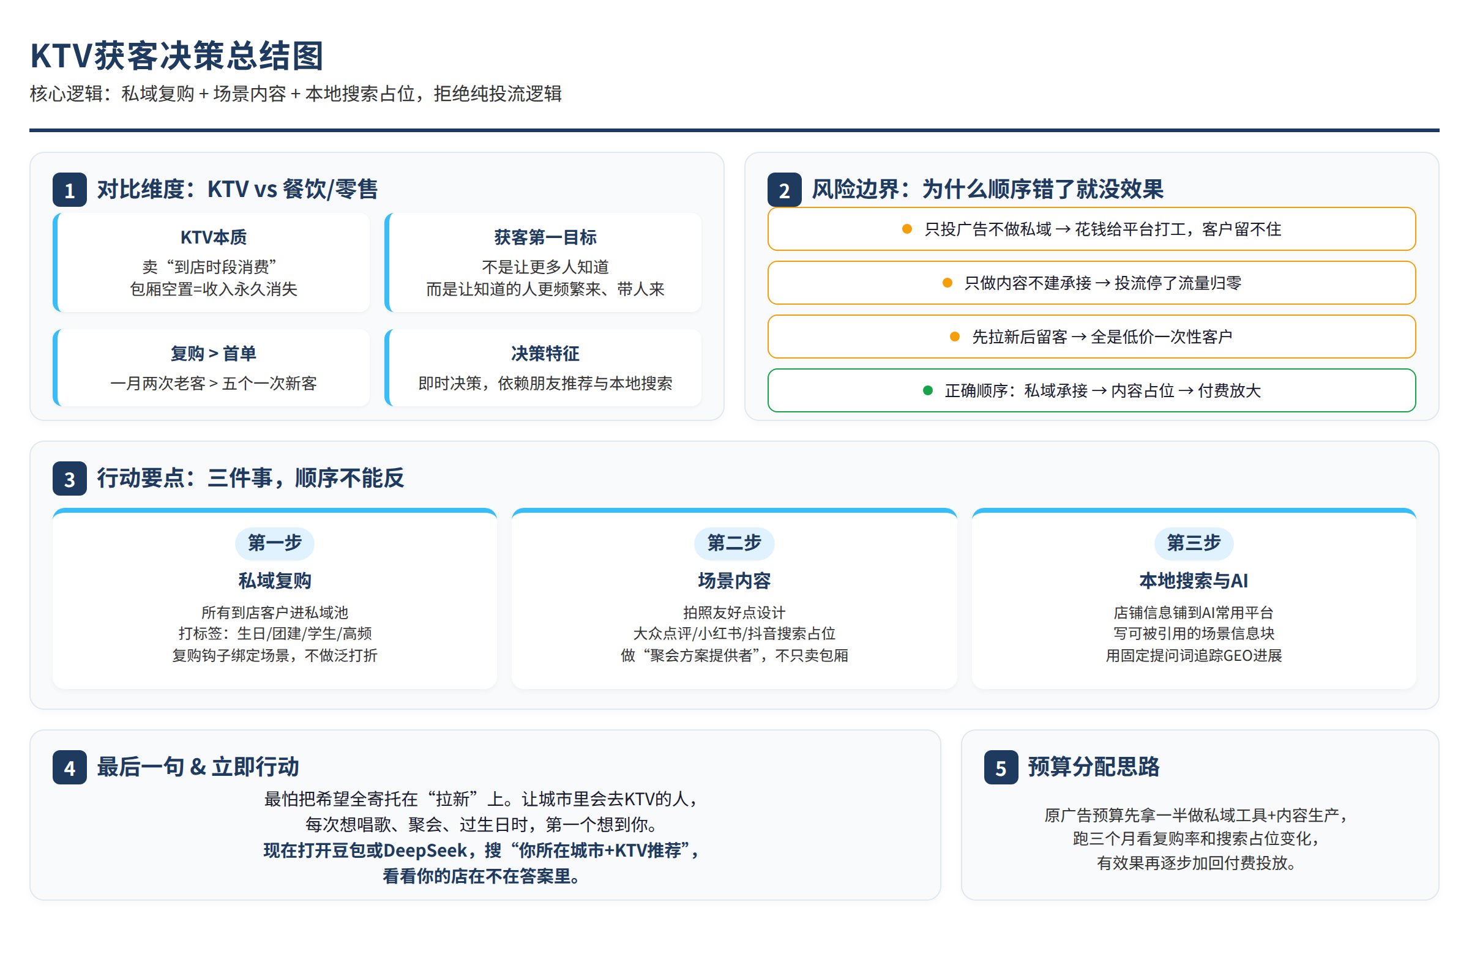Viewport: 1469px width, 979px height.
Task: Click the line 打标签：生日/团建/学生/高频
Action: click(x=275, y=634)
